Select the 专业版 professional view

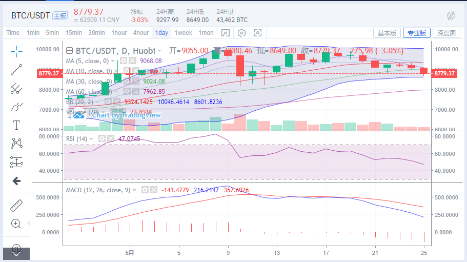point(416,33)
